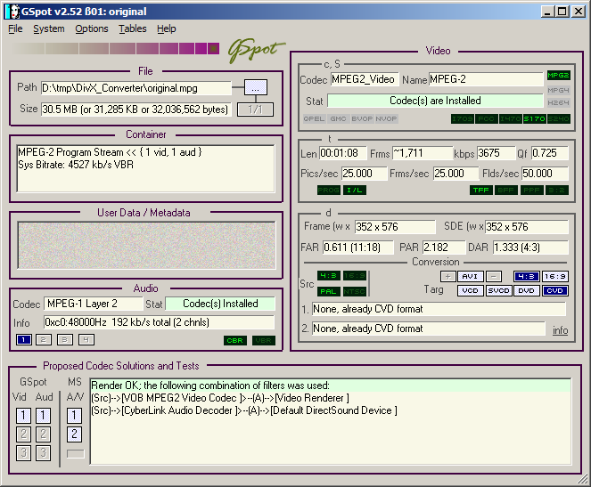This screenshot has height=487, width=591.
Task: Click the H264 codec indicator
Action: 558,102
